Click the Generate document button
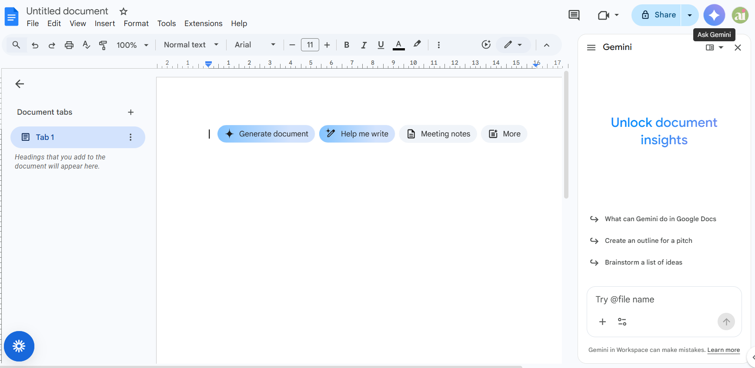 point(266,134)
